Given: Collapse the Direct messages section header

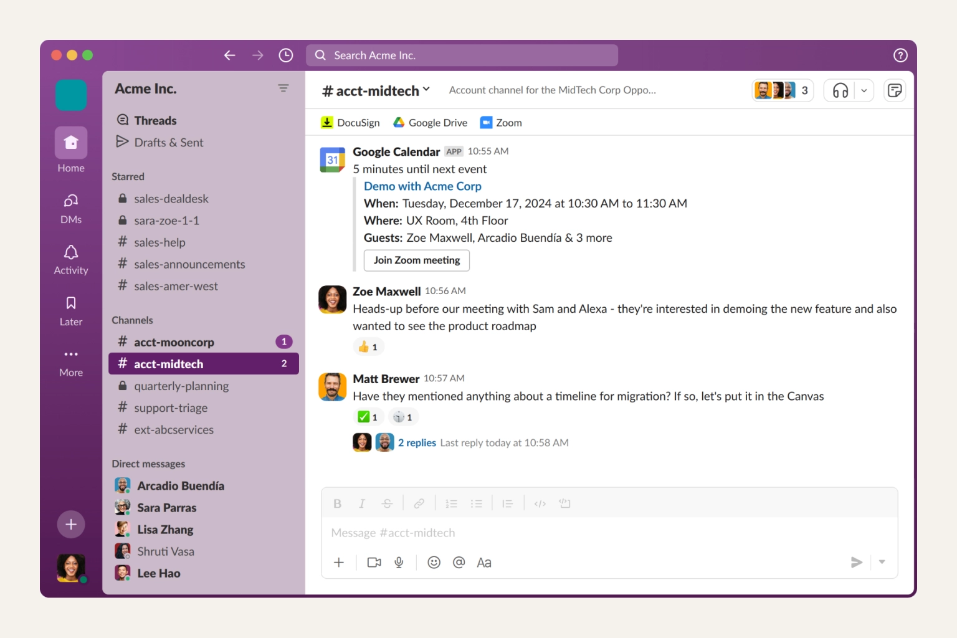Looking at the screenshot, I should [148, 464].
